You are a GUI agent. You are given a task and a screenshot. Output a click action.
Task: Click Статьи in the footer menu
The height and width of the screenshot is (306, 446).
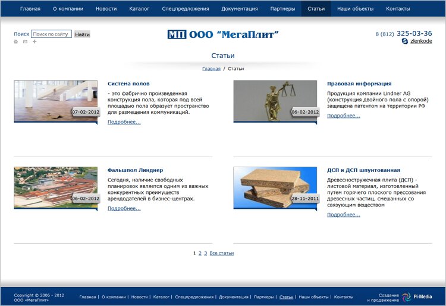point(286,297)
